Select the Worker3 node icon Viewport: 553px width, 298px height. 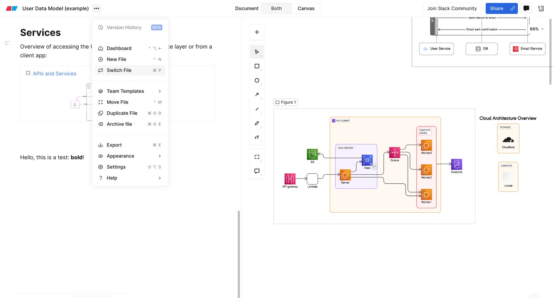426,145
